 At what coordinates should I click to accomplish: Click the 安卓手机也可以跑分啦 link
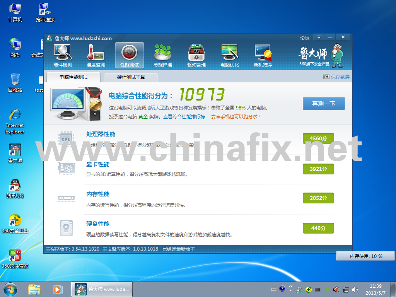coord(236,117)
